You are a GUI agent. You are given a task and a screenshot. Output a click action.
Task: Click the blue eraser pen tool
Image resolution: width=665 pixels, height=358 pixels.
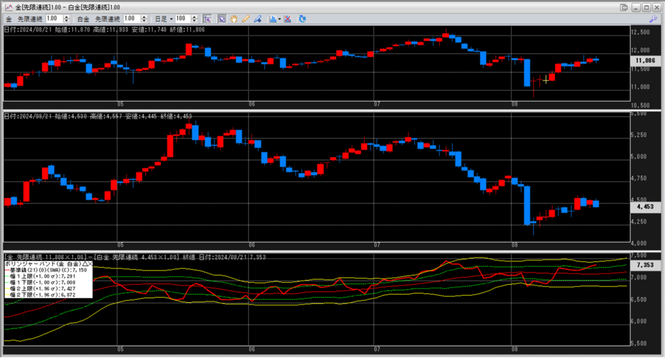coord(257,19)
